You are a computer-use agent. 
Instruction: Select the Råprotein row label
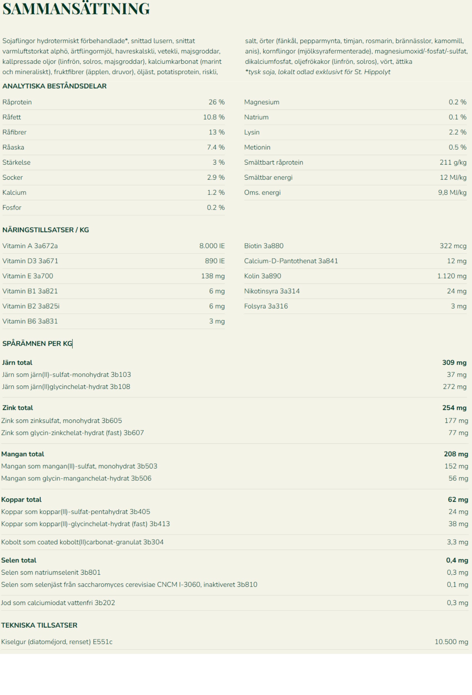(17, 102)
